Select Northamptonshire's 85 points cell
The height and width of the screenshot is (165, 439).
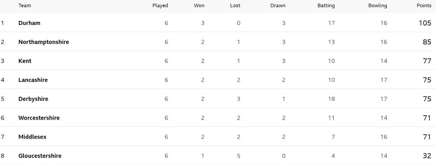coord(427,42)
